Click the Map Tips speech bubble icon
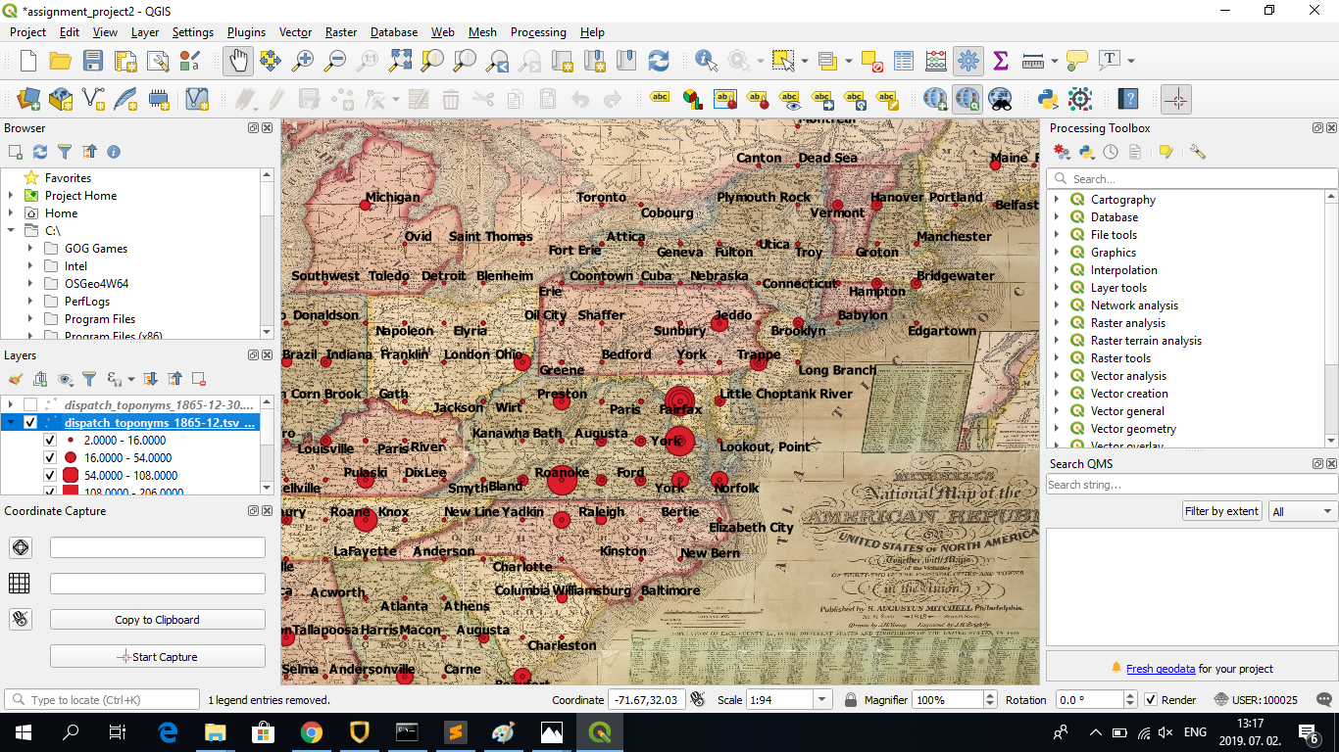1339x752 pixels. pyautogui.click(x=1077, y=61)
